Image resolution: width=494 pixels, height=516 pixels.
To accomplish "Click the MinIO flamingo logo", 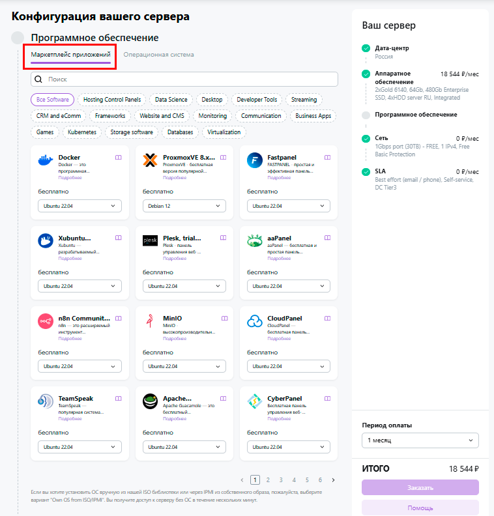I will 150,321.
